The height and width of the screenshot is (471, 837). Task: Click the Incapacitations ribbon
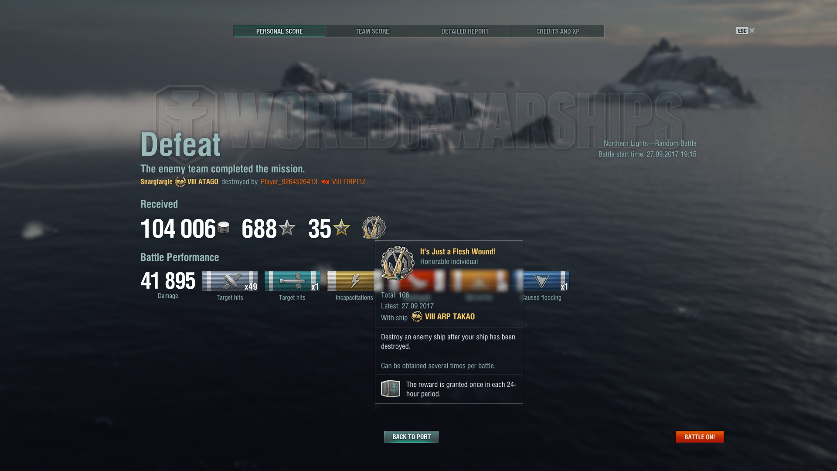[351, 281]
